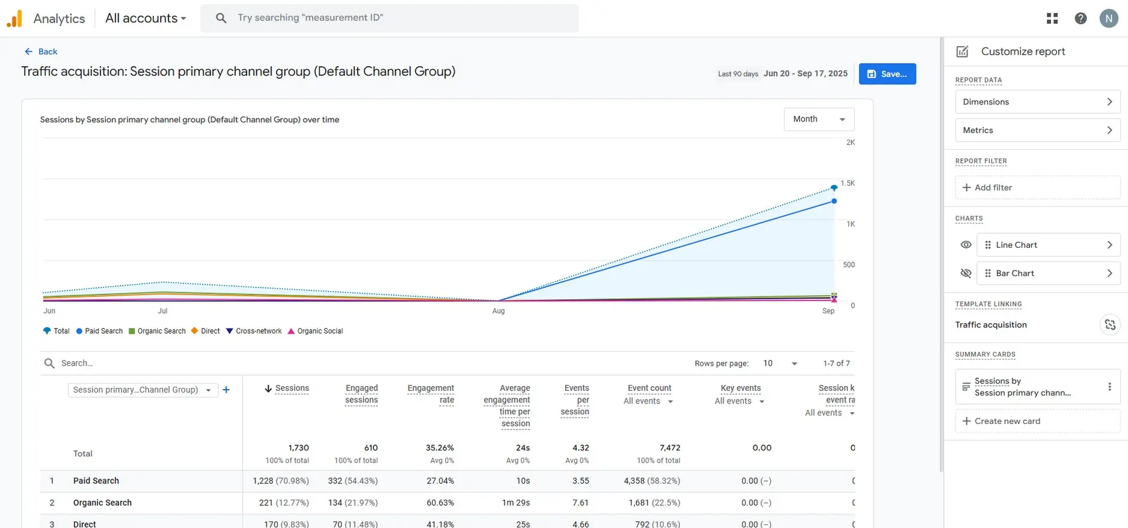
Task: Open the Dimensions panel item
Action: point(1037,102)
